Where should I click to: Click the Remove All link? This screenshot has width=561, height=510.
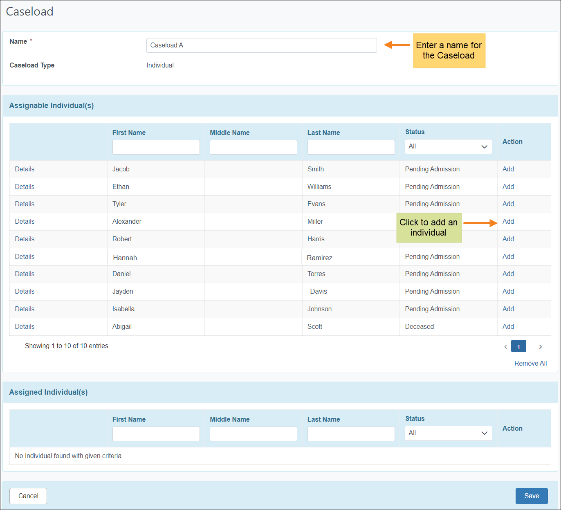[x=530, y=364]
